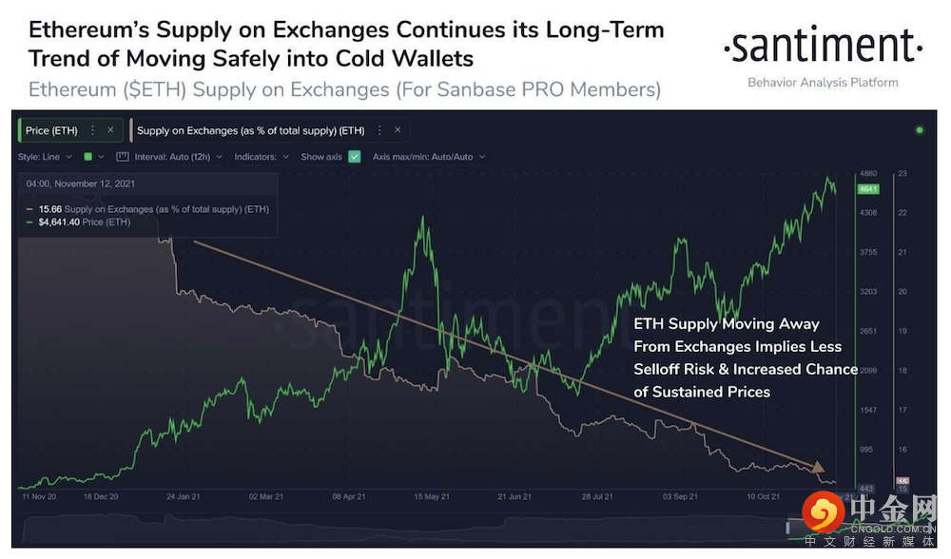Expand the Indicators dropdown
This screenshot has width=951, height=559.
coord(261,157)
